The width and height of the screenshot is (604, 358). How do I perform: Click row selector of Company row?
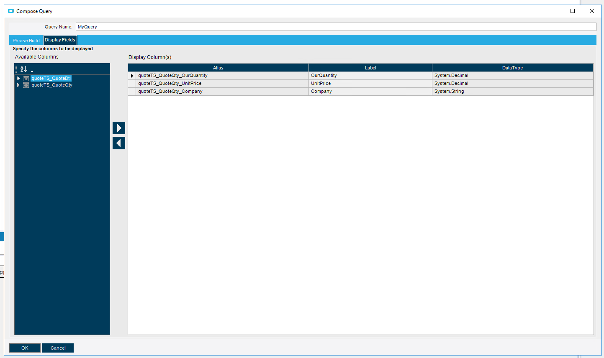pos(132,92)
